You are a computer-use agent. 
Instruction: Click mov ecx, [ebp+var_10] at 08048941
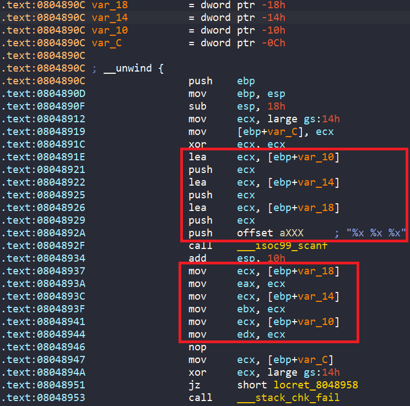click(264, 322)
